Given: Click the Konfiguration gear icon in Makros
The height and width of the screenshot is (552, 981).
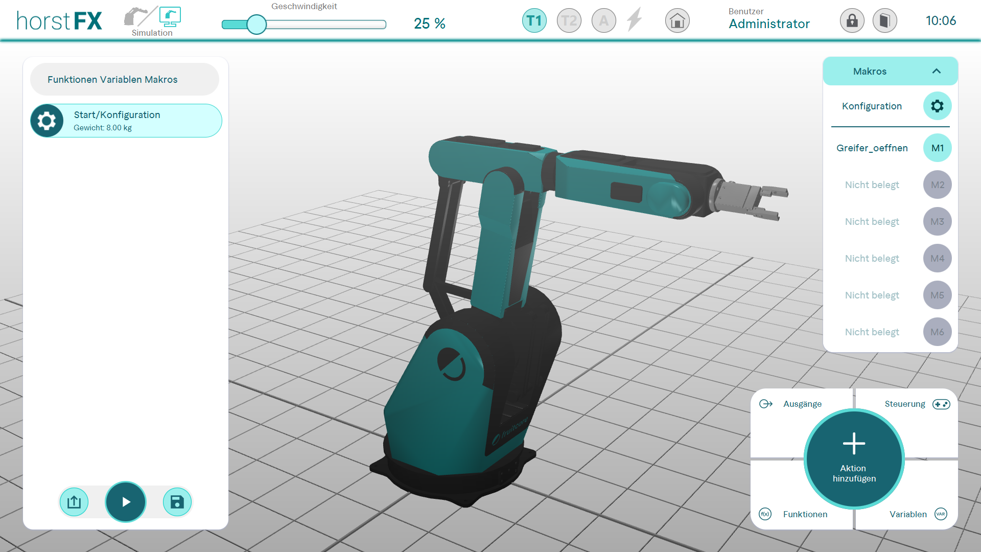Looking at the screenshot, I should coord(937,106).
